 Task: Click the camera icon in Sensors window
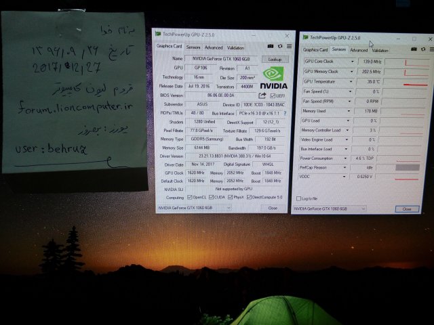[x=414, y=49]
